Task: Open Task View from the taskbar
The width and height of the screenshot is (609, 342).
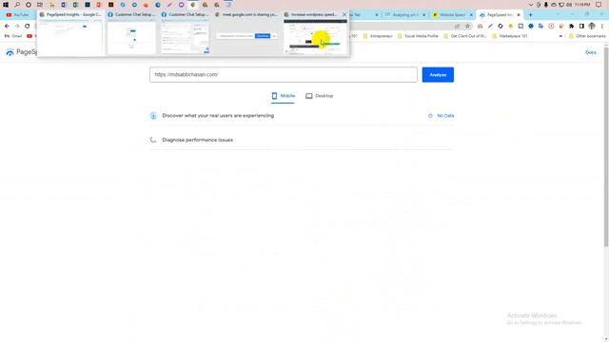Action: tap(40, 5)
